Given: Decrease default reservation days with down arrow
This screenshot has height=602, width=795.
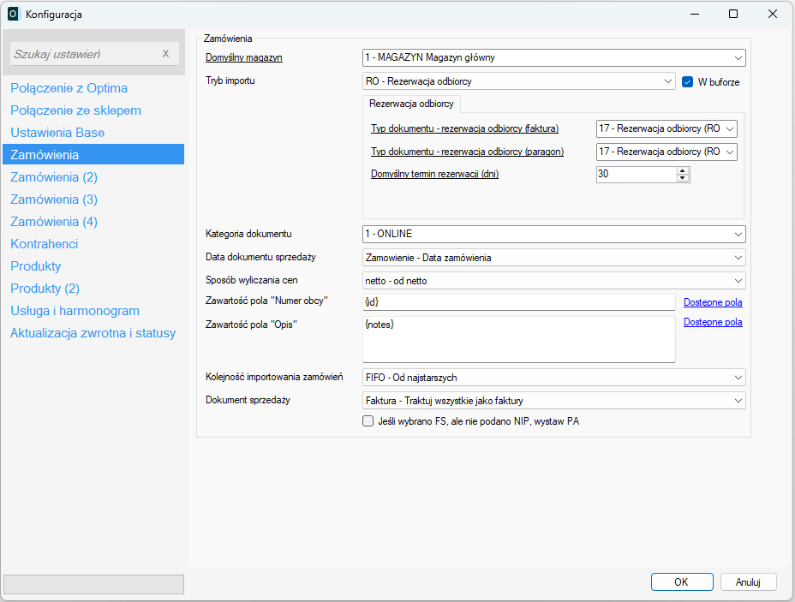Looking at the screenshot, I should click(683, 179).
